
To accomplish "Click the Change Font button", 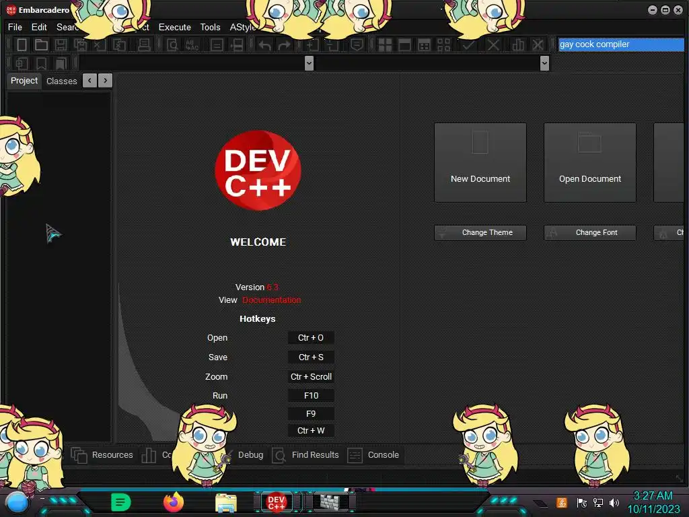I will (589, 232).
